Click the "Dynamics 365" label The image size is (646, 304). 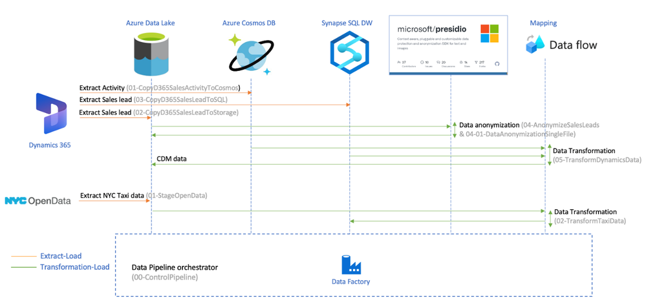[50, 145]
